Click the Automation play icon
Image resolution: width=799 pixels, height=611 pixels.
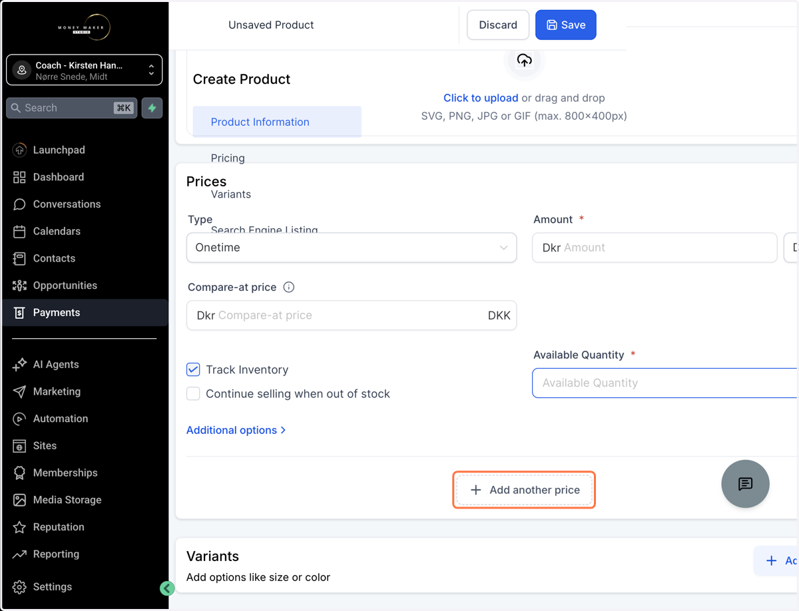19,419
